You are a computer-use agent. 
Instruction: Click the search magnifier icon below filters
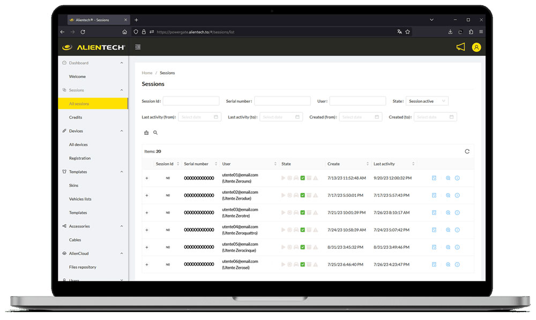tap(155, 133)
